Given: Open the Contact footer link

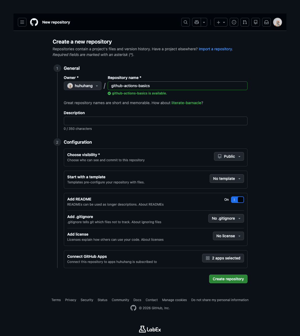Looking at the screenshot, I should coord(151,300).
